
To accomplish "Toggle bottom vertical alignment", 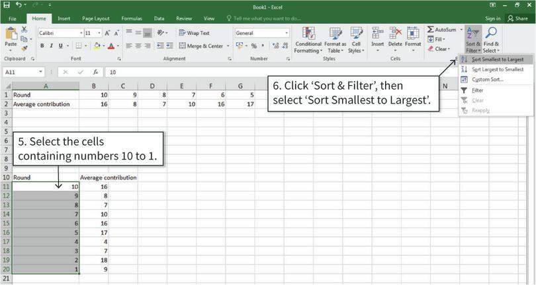I will (x=148, y=33).
